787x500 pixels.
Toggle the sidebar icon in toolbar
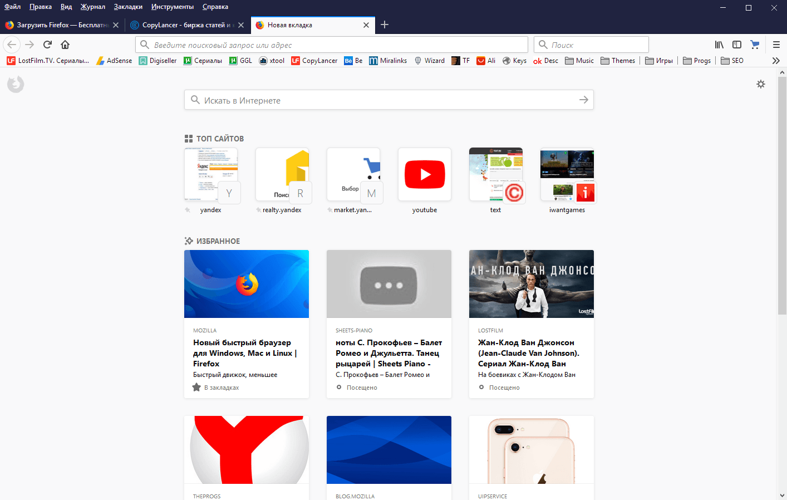point(737,45)
